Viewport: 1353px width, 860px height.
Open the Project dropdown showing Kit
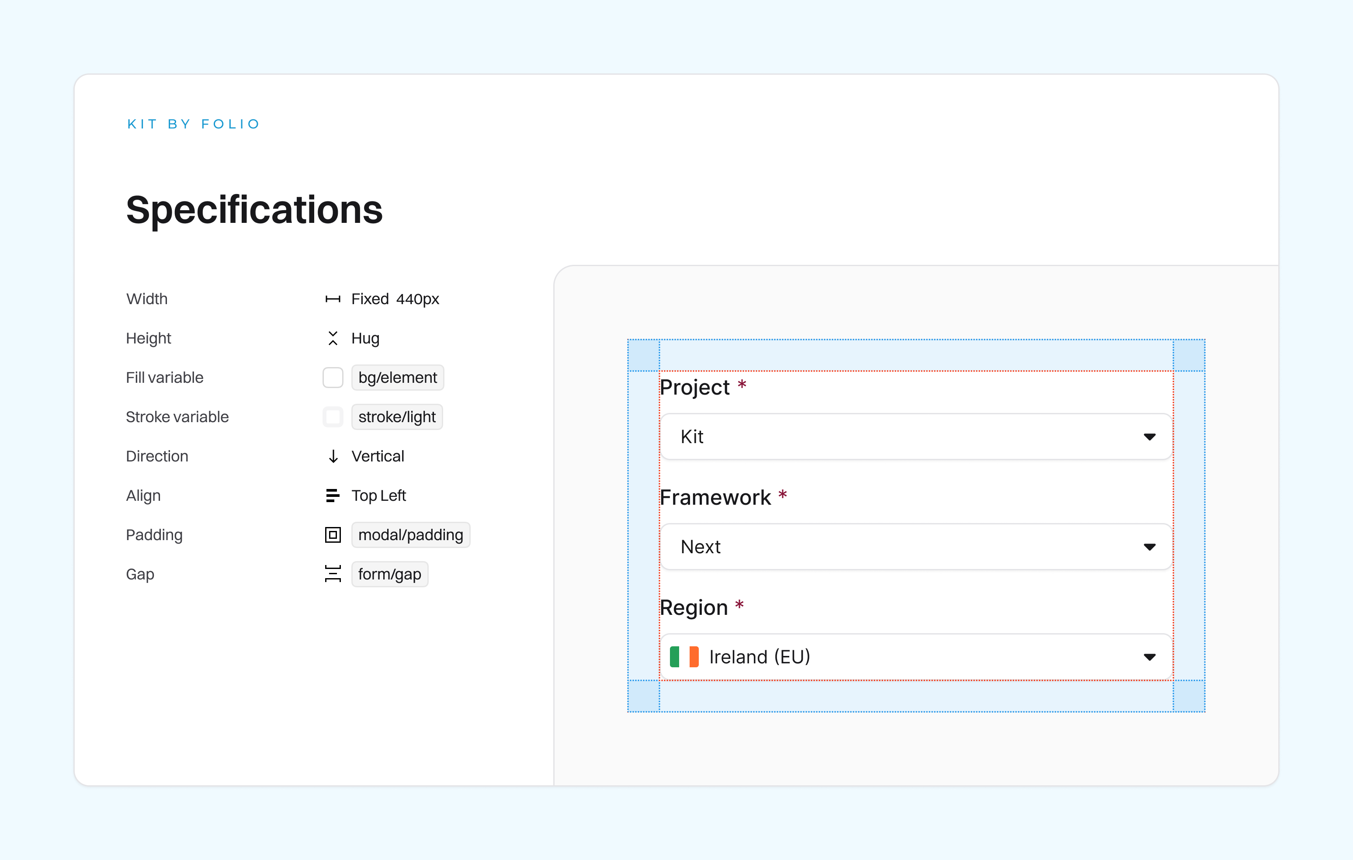coord(915,437)
